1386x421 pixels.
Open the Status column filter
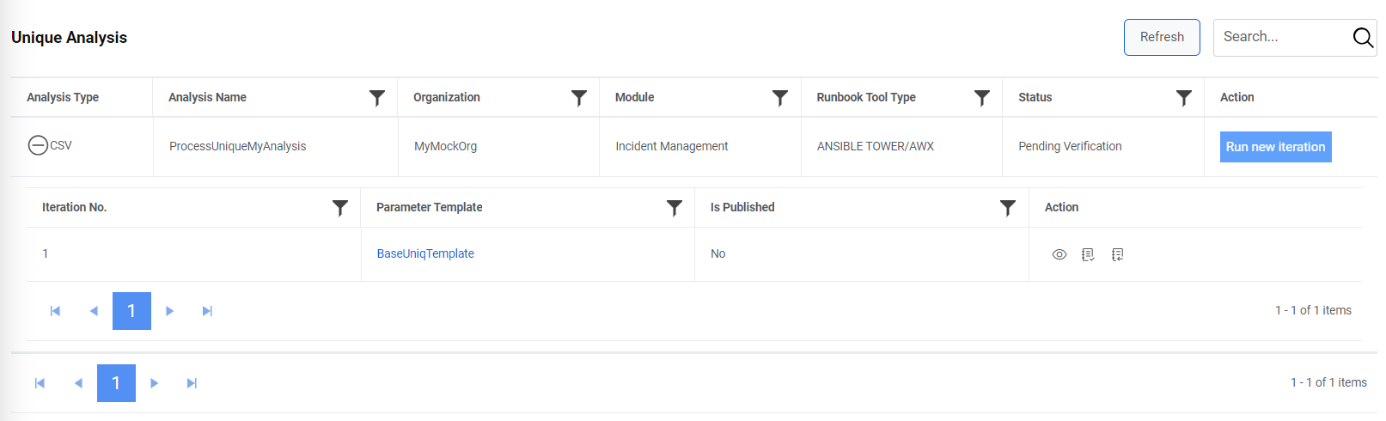coord(1184,98)
